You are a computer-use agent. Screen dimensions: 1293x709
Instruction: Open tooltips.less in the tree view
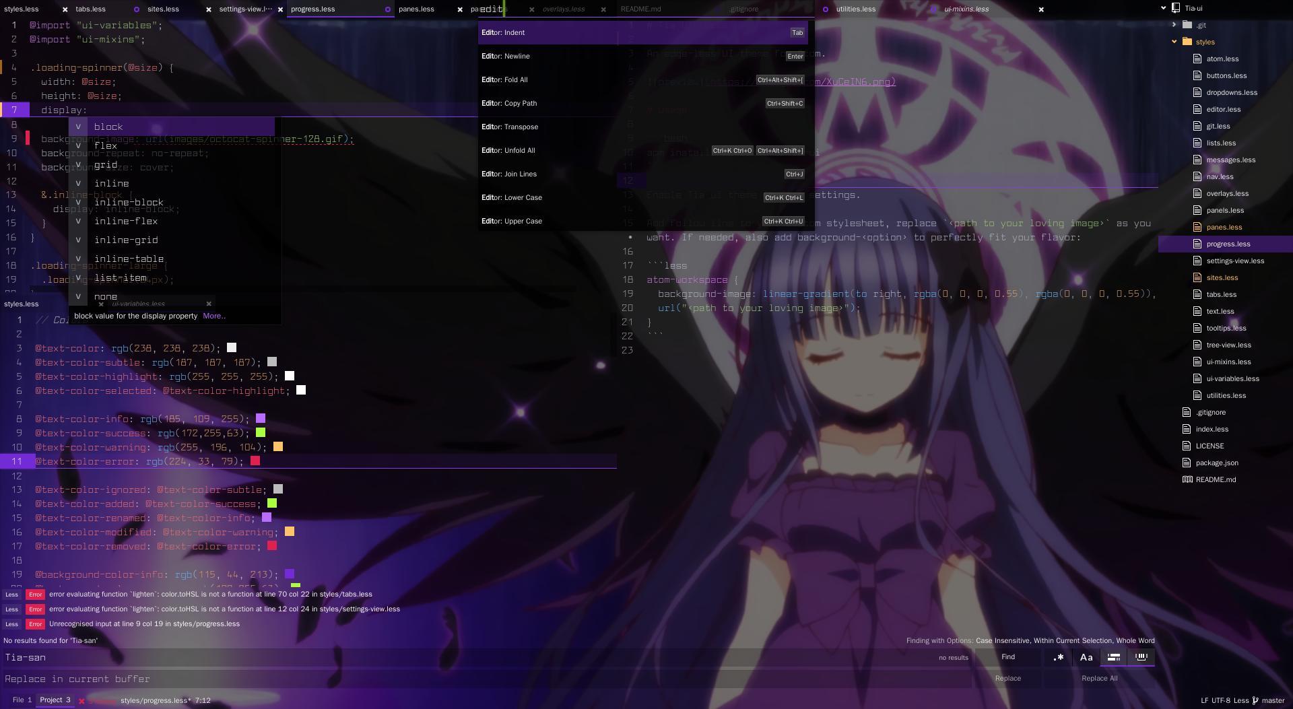pos(1226,328)
